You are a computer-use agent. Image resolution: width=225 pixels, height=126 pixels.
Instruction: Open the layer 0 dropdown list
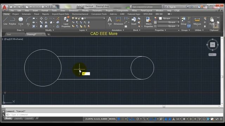(x=104, y=18)
